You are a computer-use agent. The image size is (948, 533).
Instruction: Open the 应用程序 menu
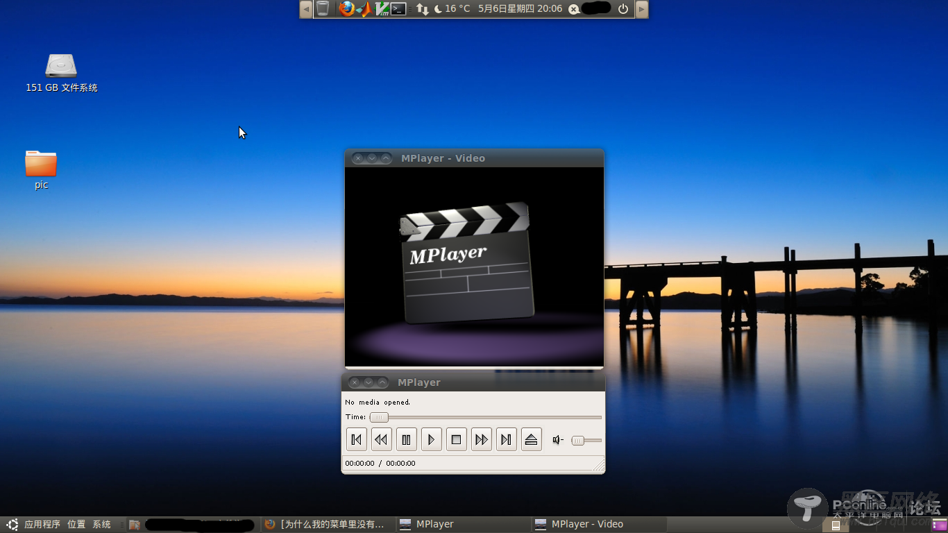(43, 524)
